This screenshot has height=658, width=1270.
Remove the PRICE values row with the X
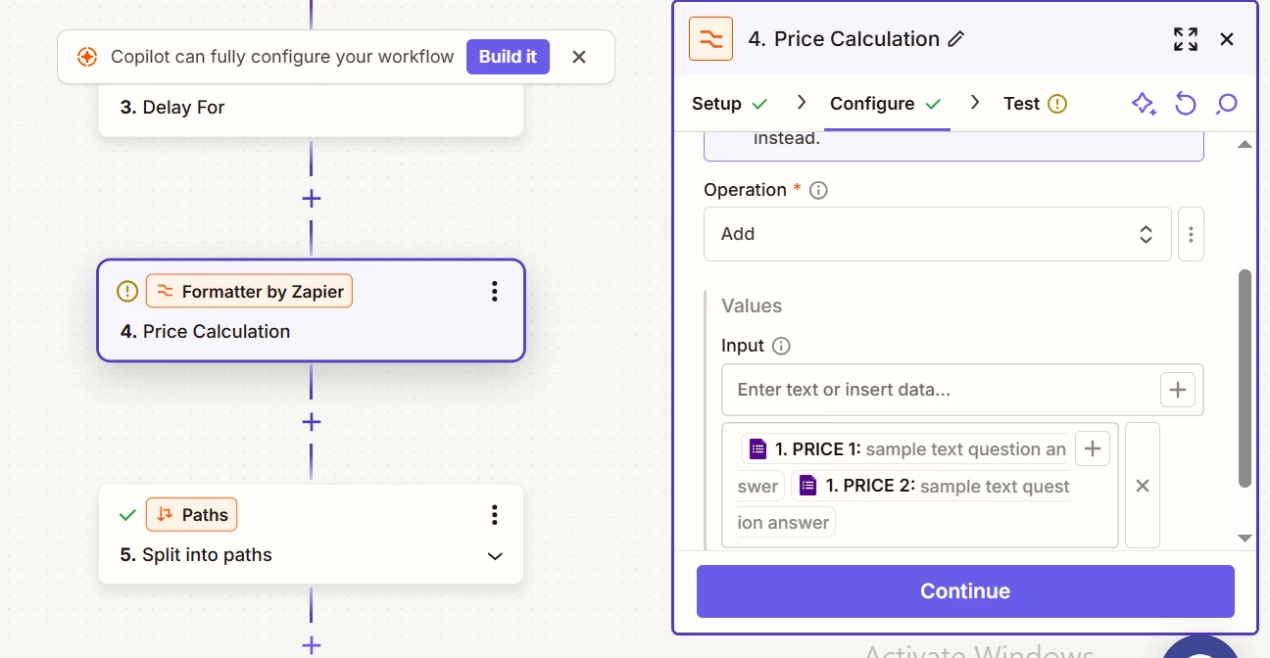click(x=1142, y=486)
